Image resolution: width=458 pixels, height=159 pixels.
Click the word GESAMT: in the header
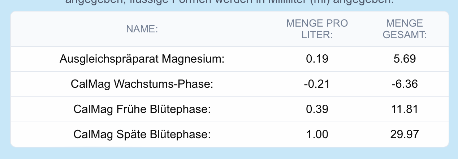(x=405, y=35)
